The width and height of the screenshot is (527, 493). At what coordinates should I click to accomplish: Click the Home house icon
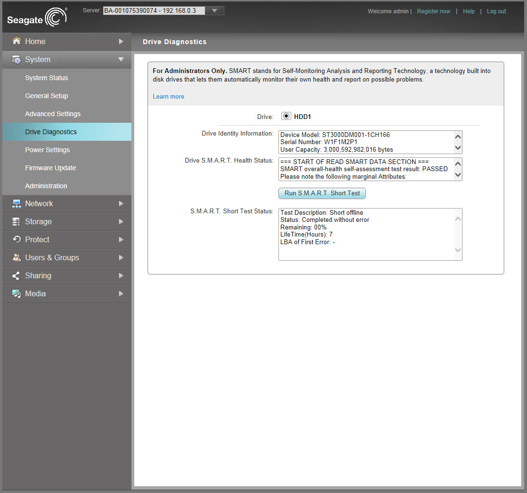click(x=17, y=41)
